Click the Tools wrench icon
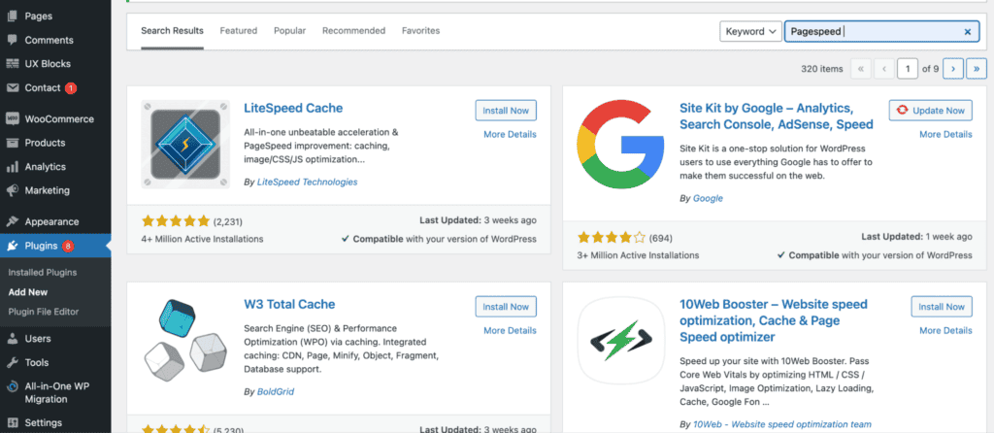Viewport: 994px width, 433px height. 12,363
